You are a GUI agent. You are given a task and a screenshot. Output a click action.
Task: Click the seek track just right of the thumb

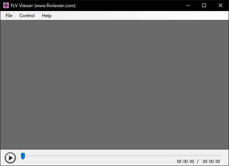(31, 156)
